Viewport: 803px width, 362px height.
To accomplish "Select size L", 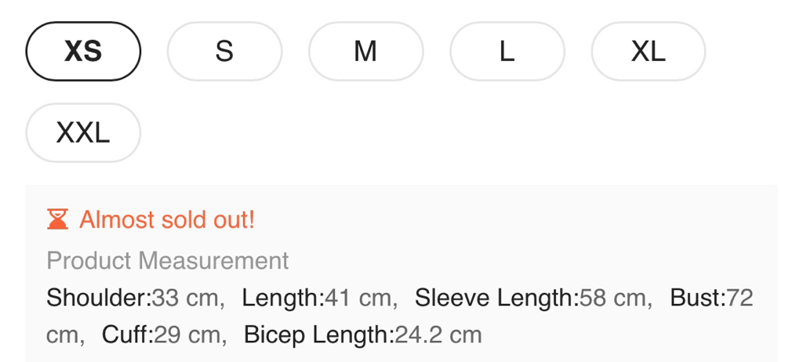I will click(x=507, y=52).
